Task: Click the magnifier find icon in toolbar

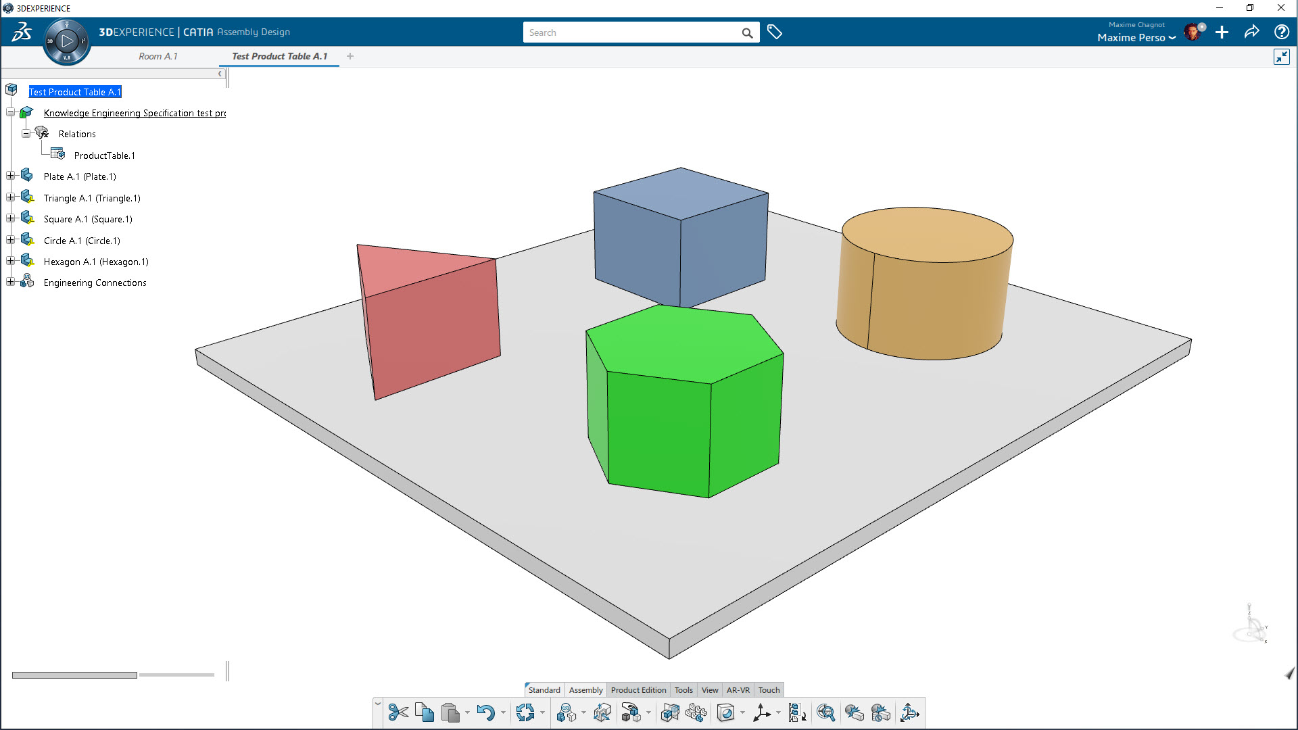Action: point(825,712)
